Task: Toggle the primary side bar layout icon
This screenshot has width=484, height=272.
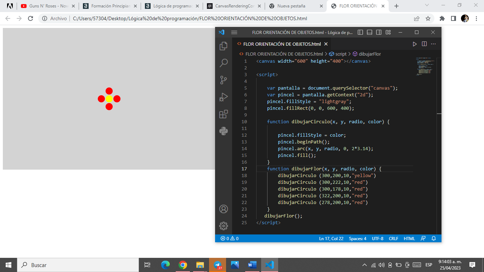Action: coord(360,32)
